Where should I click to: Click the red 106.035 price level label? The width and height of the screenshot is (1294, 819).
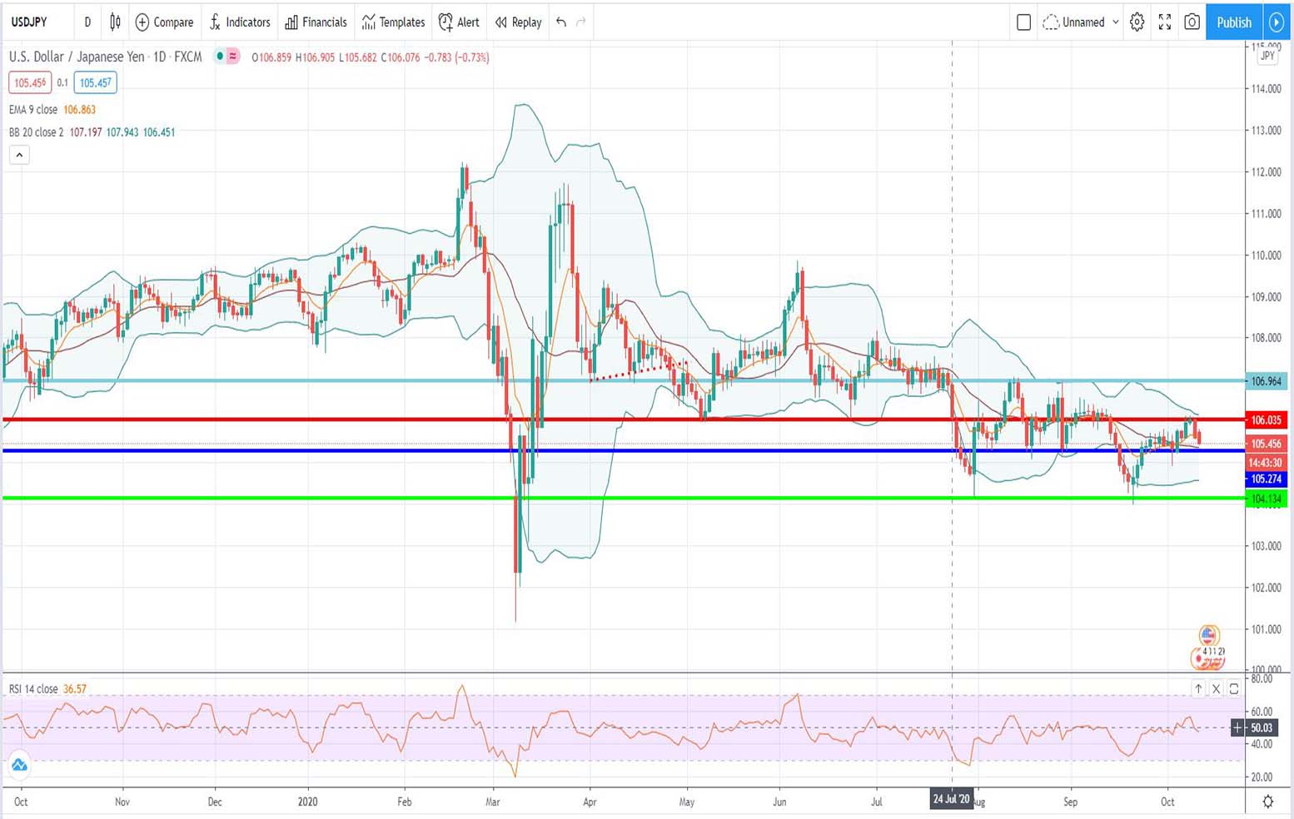(x=1266, y=420)
